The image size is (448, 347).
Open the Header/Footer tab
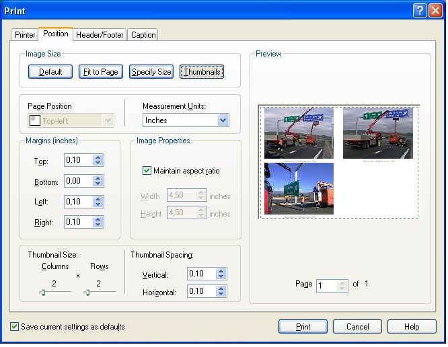pos(100,35)
